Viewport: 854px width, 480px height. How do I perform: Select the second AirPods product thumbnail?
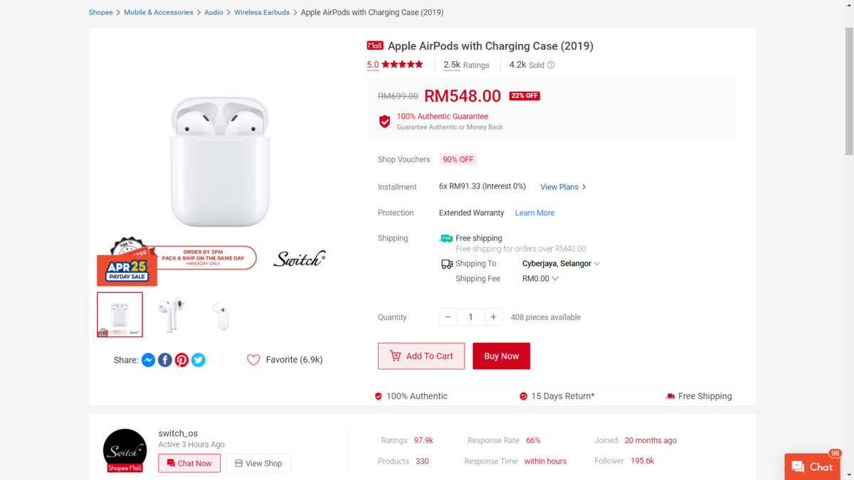170,315
